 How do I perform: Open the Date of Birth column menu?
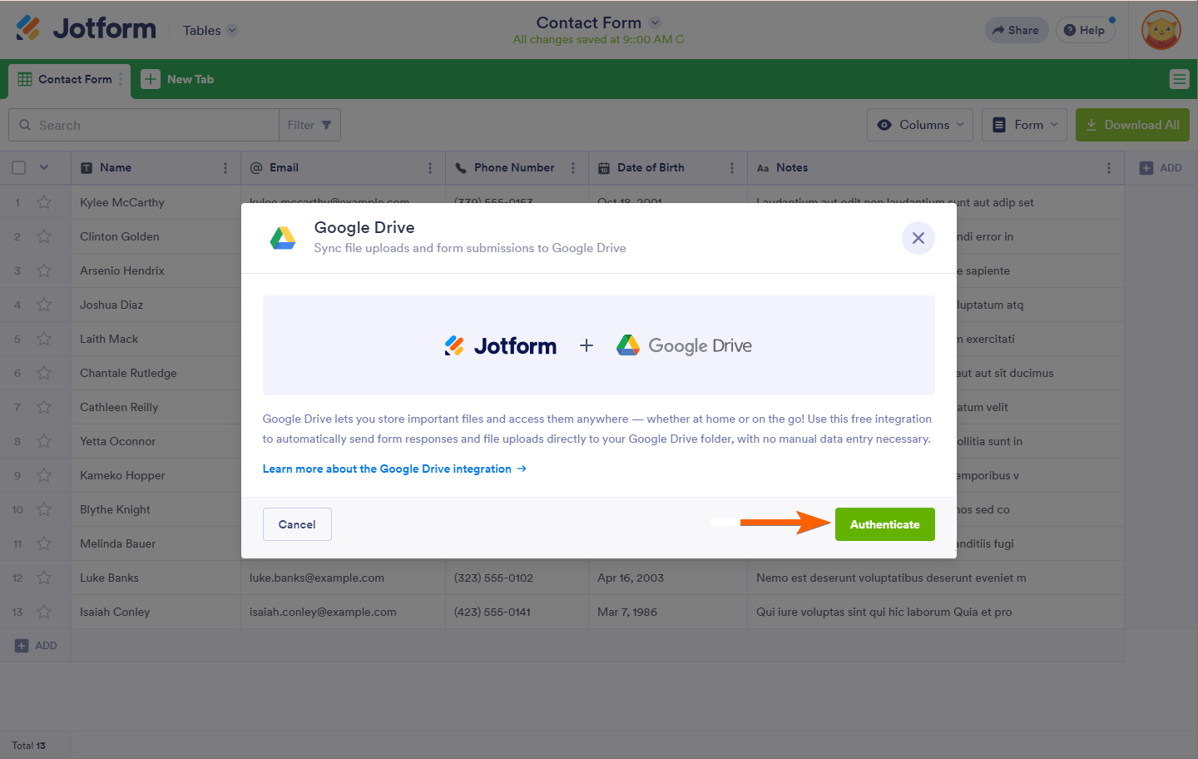pyautogui.click(x=732, y=168)
